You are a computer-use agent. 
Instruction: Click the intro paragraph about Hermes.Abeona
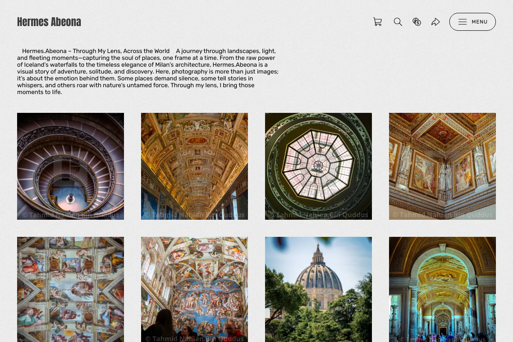[x=148, y=71]
